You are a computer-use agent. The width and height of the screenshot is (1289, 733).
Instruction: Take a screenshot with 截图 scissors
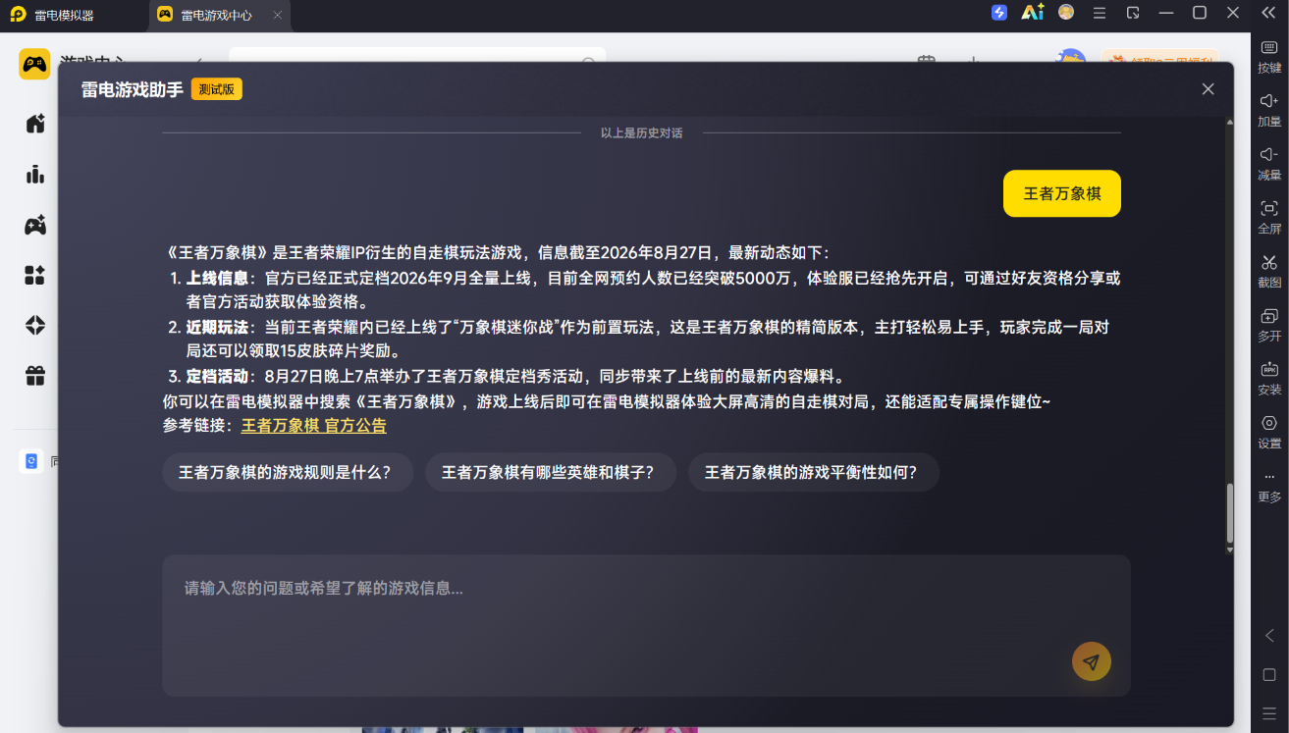(1269, 272)
